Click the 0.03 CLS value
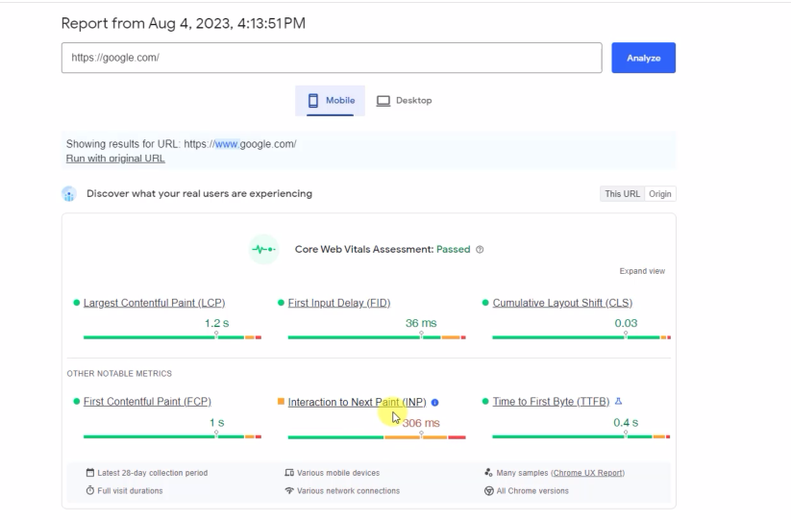Screen dimensions: 791x520 point(626,323)
